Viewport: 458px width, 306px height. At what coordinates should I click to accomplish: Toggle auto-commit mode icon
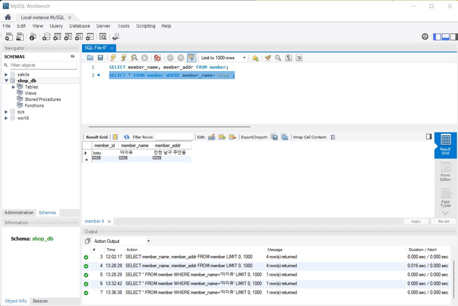tap(191, 58)
